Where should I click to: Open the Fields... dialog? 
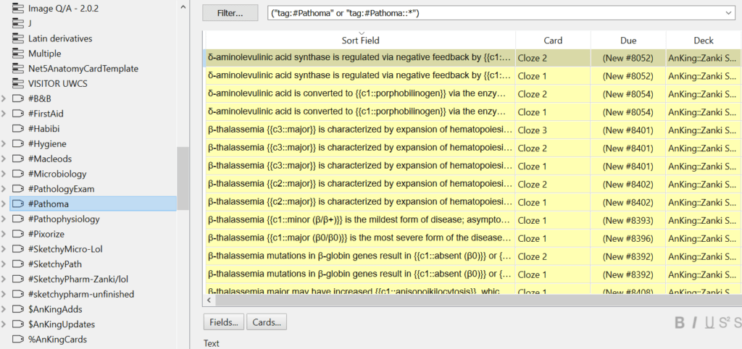click(224, 322)
